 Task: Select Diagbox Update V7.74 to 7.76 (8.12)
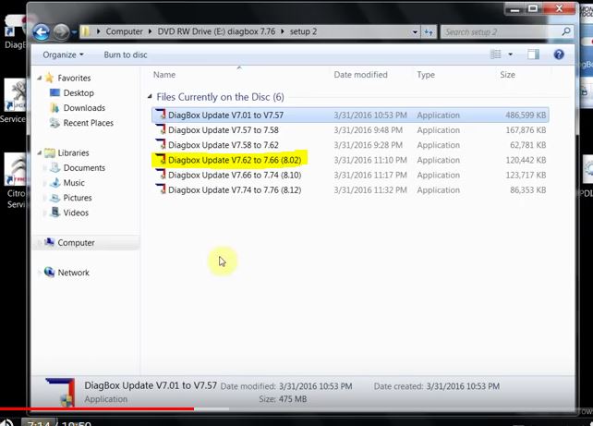click(350, 190)
